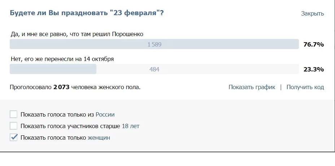Click the filled part of the second result bar
Screen dimensions: 335x166
pos(53,69)
